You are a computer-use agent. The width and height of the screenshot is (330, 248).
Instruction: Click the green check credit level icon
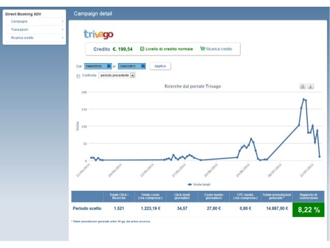click(x=142, y=49)
